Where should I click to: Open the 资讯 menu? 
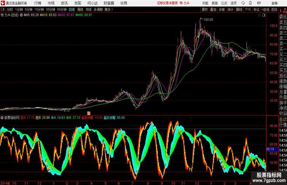click(64, 3)
